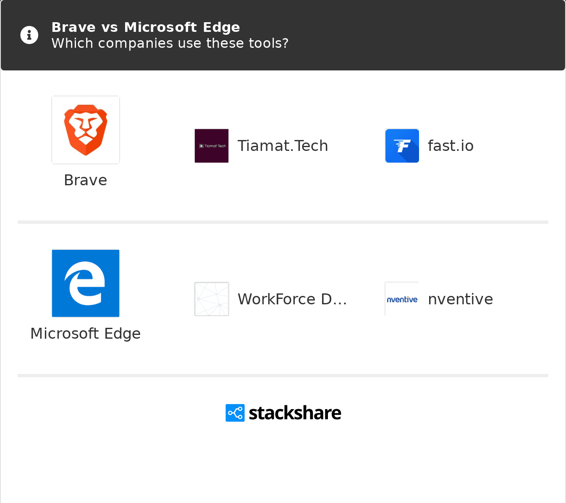Image resolution: width=566 pixels, height=503 pixels.
Task: Click the Microsoft Edge tool name label
Action: (86, 334)
